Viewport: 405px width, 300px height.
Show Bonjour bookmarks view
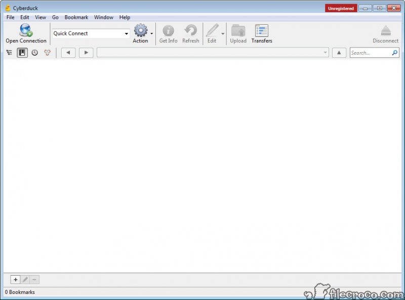click(x=47, y=53)
